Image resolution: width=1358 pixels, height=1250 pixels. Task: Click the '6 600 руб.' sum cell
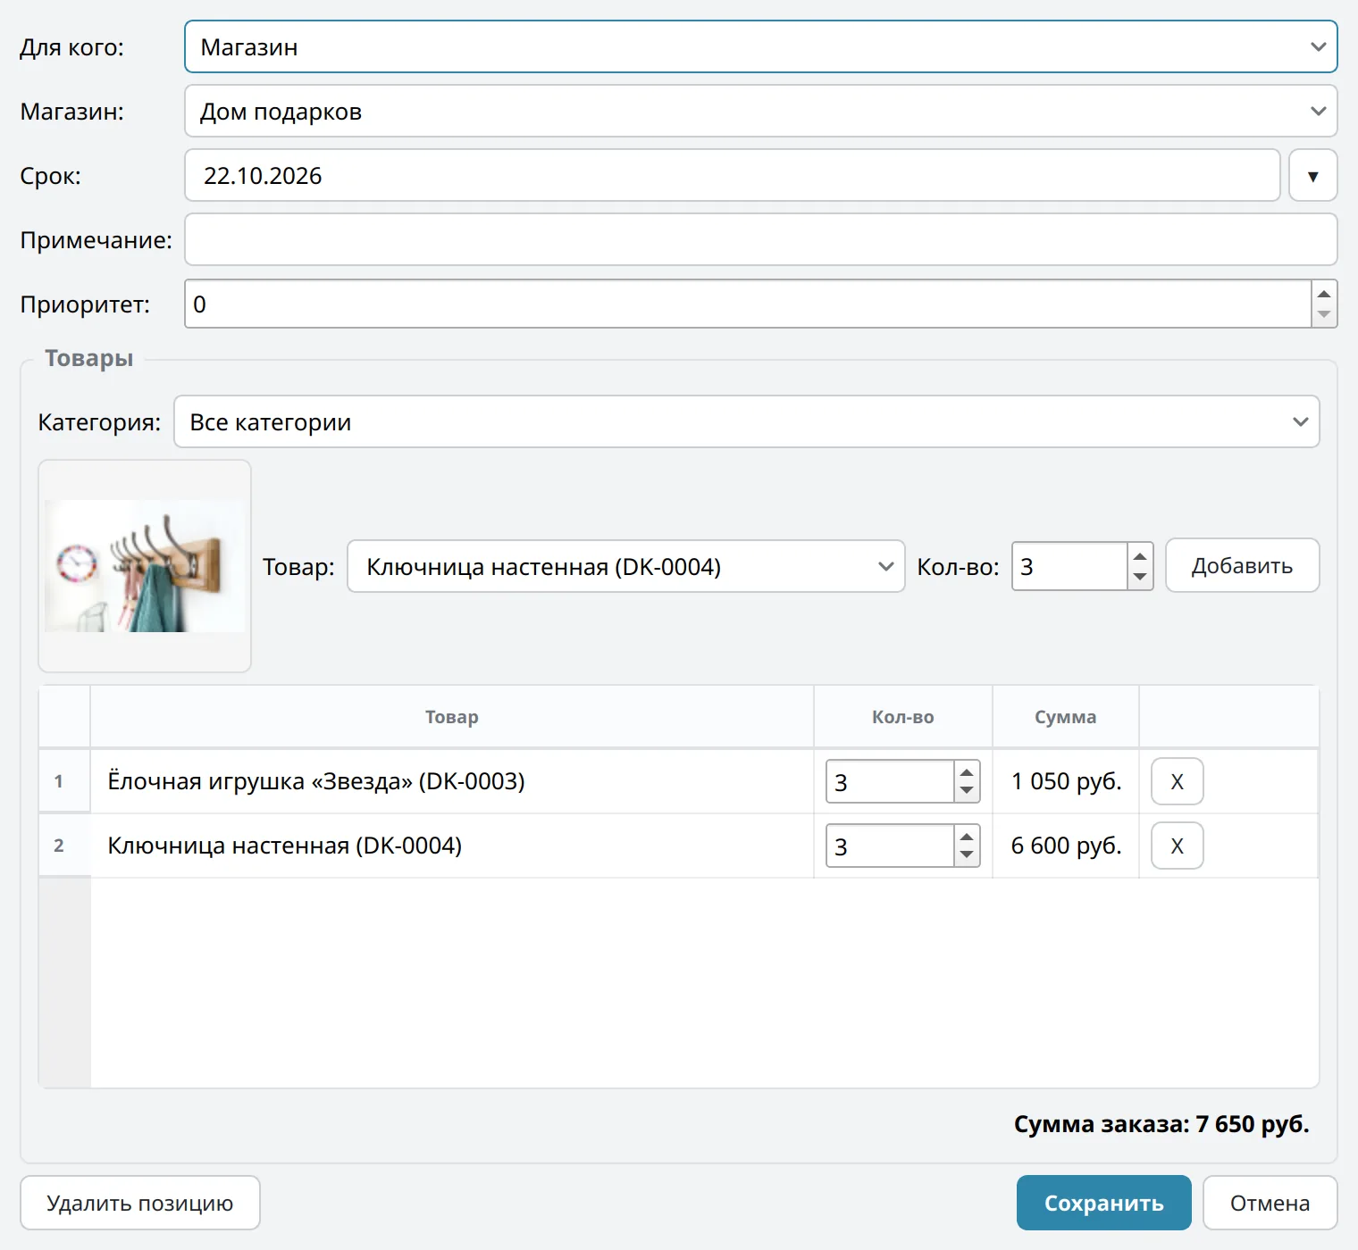[x=1066, y=846]
